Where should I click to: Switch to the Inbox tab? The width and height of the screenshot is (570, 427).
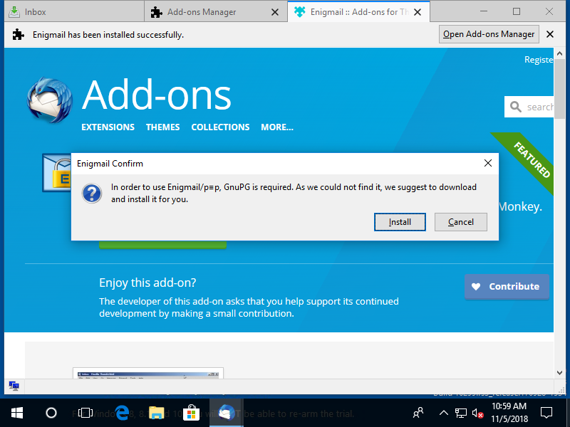tap(64, 11)
